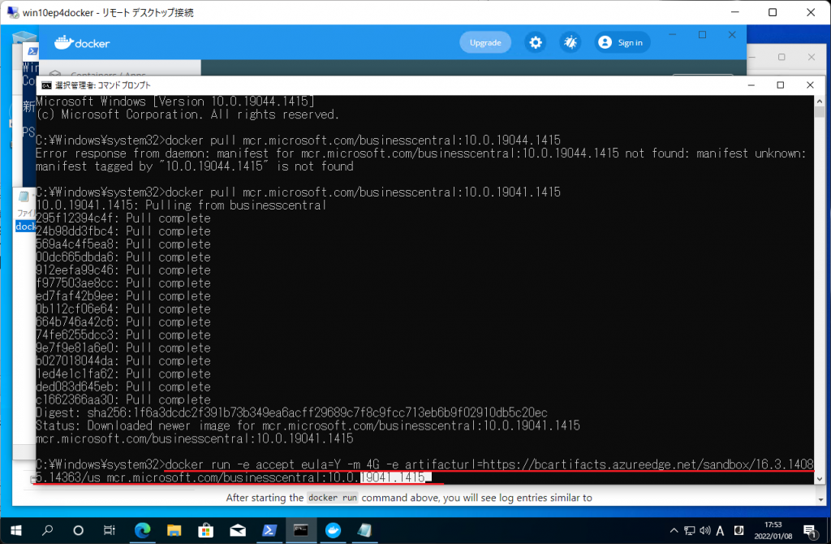Screen dimensions: 831x544
Task: Click 'docker run' code text in browser page
Action: pyautogui.click(x=333, y=498)
